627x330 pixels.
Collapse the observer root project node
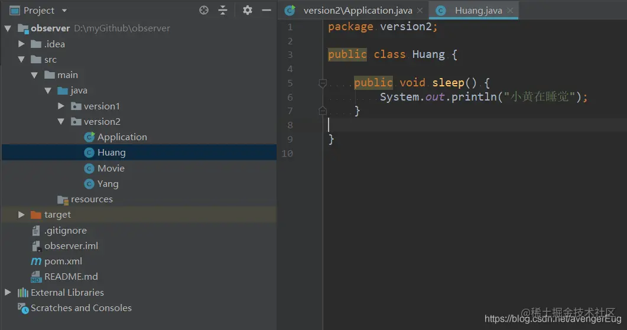[x=8, y=28]
